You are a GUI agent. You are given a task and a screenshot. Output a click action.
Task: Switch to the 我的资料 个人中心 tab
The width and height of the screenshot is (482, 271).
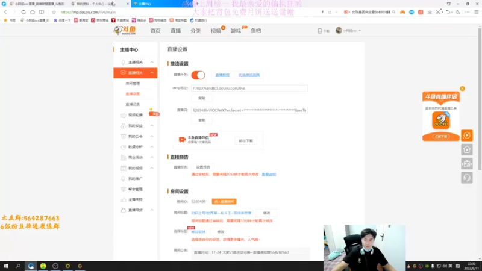[x=95, y=4]
